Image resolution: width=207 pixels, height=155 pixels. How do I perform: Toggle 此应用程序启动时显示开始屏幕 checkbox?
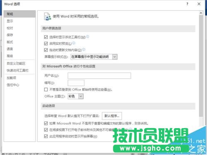(x=46, y=136)
